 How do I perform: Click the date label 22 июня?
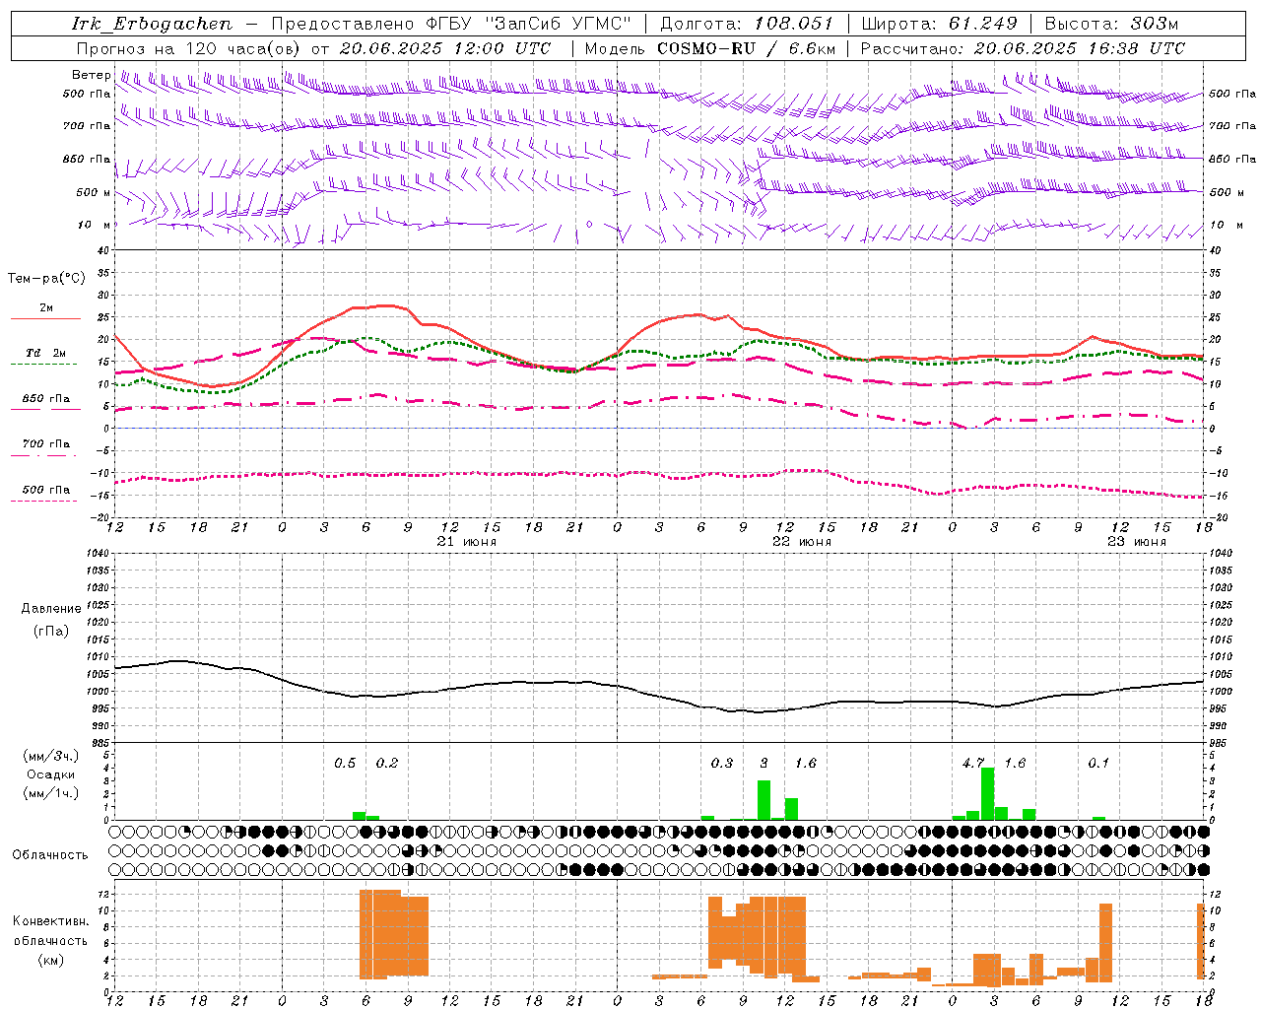pyautogui.click(x=802, y=542)
